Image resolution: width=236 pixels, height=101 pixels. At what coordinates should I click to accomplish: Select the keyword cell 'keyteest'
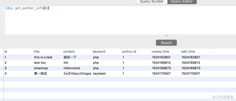click(x=99, y=74)
